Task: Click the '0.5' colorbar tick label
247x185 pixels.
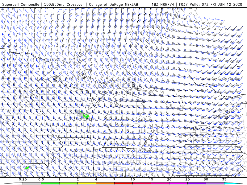Action: [x=41, y=179]
